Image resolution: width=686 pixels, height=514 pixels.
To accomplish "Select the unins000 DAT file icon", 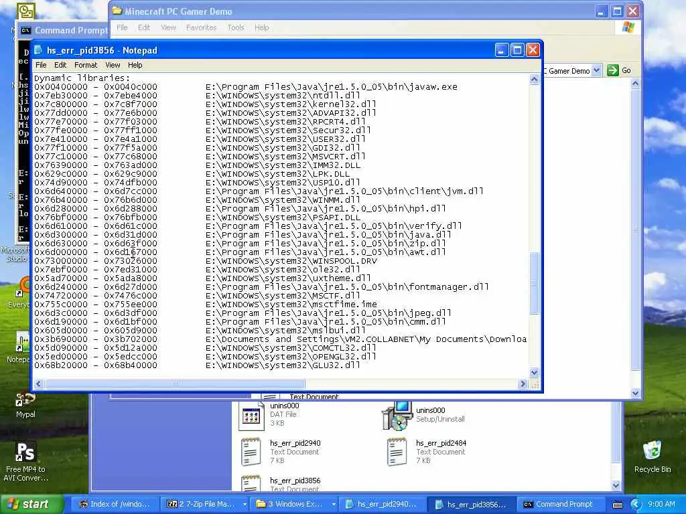I will pyautogui.click(x=251, y=415).
